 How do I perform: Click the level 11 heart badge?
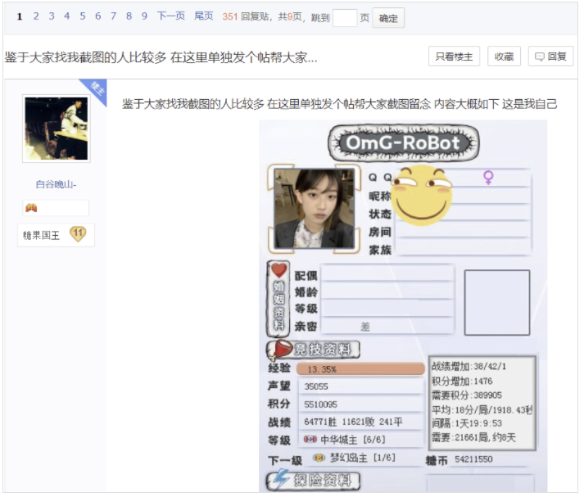coord(78,234)
